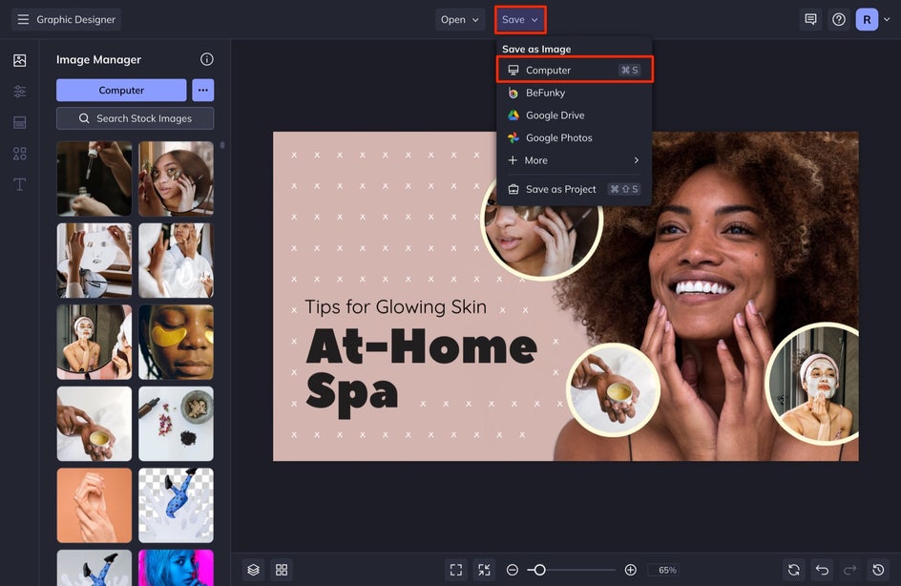Open the three-dots upload options
Screen dimensions: 901x586
[203, 91]
